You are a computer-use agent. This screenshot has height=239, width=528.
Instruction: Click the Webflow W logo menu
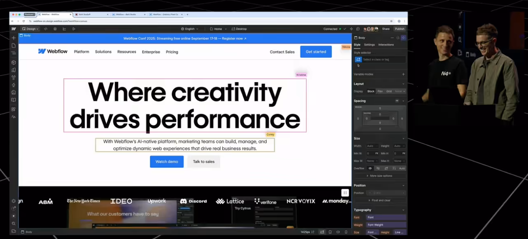(x=14, y=29)
